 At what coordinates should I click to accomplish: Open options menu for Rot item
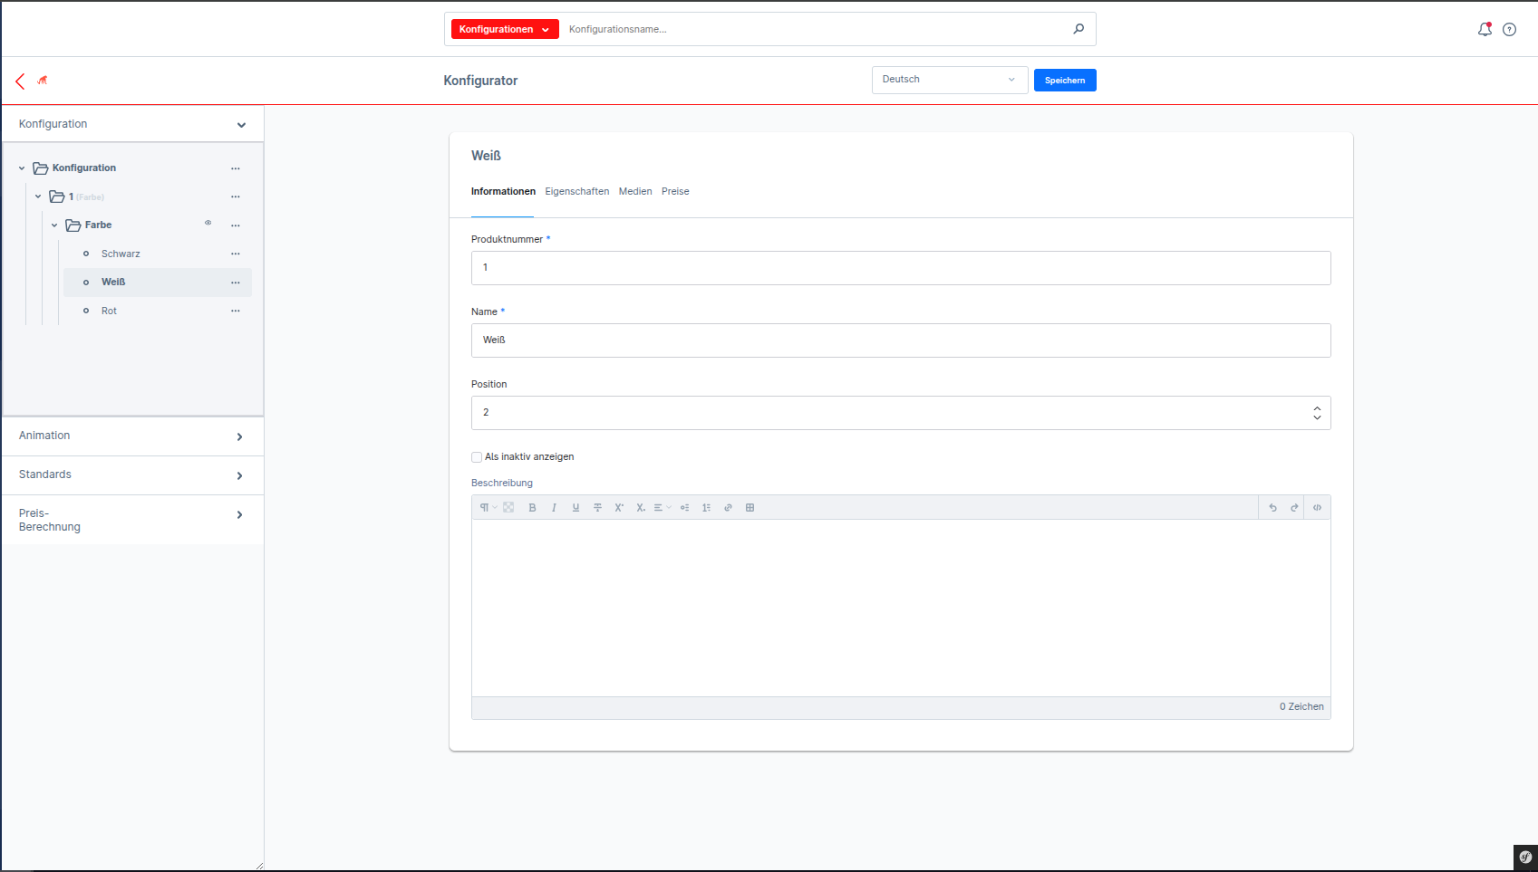coord(236,311)
